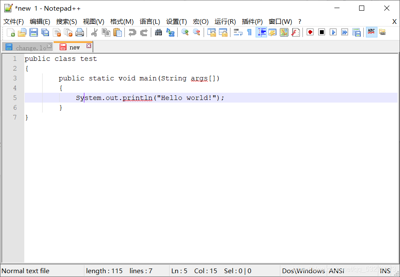Open the 设置(T) menu

176,22
